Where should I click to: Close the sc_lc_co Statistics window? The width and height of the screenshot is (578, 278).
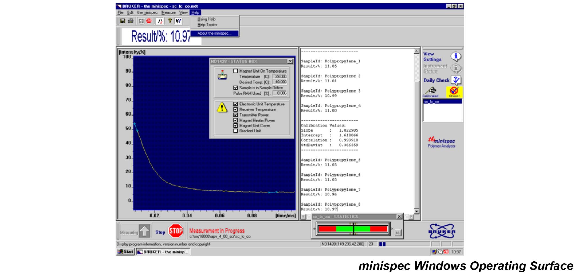(x=399, y=217)
